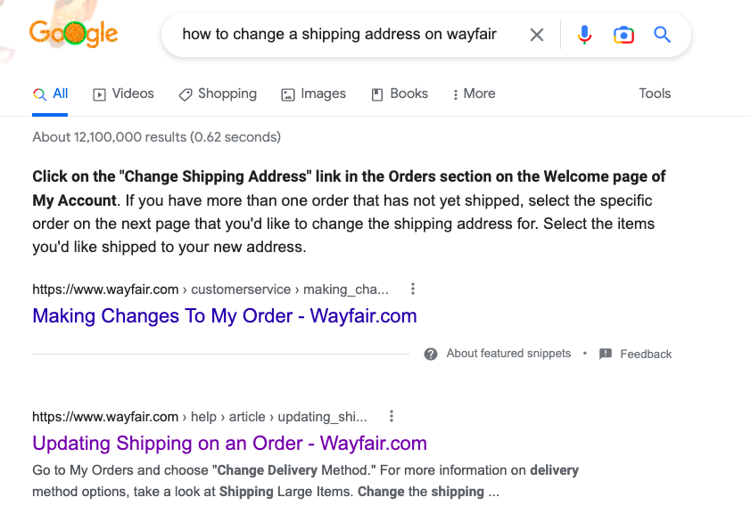Start voice search with the microphone icon

pos(584,35)
